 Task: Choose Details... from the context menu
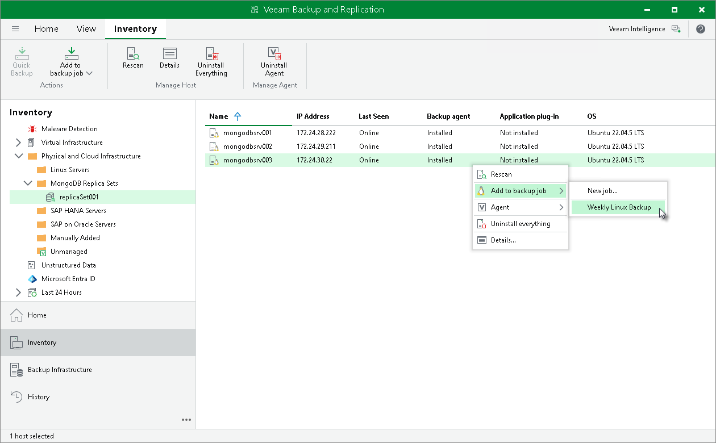tap(521, 240)
